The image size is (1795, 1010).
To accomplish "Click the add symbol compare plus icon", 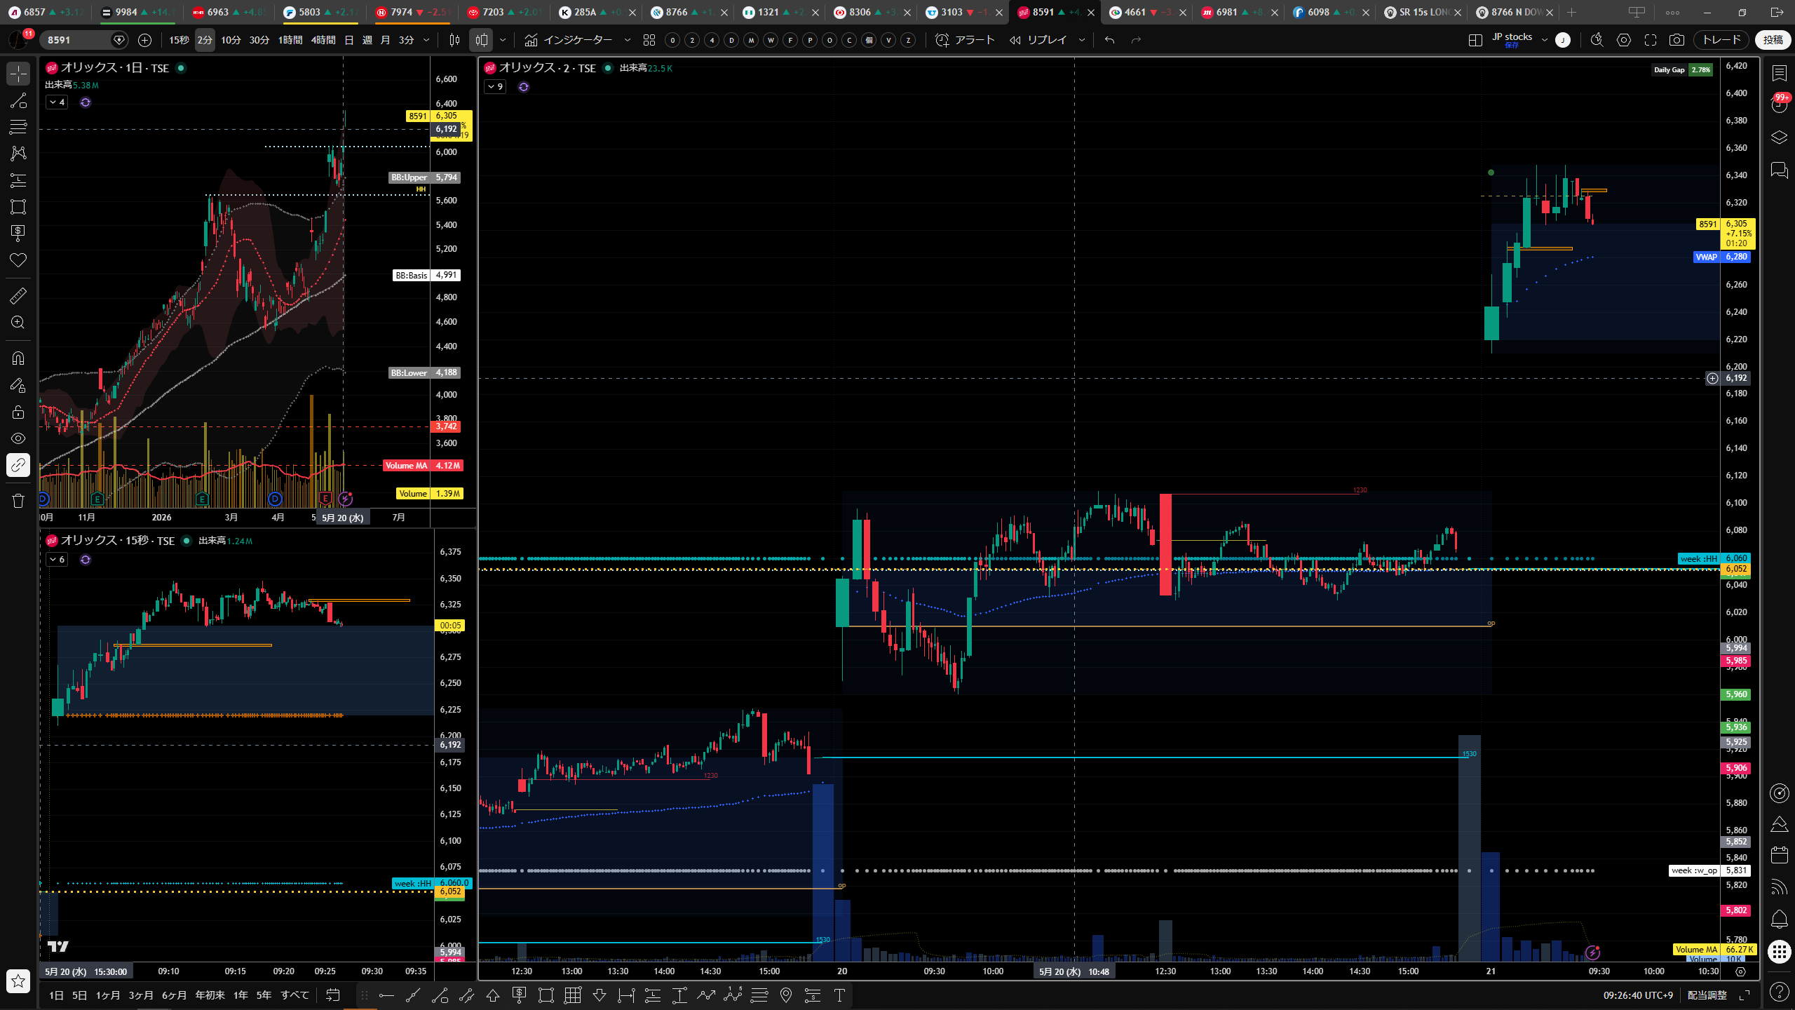I will 144,40.
